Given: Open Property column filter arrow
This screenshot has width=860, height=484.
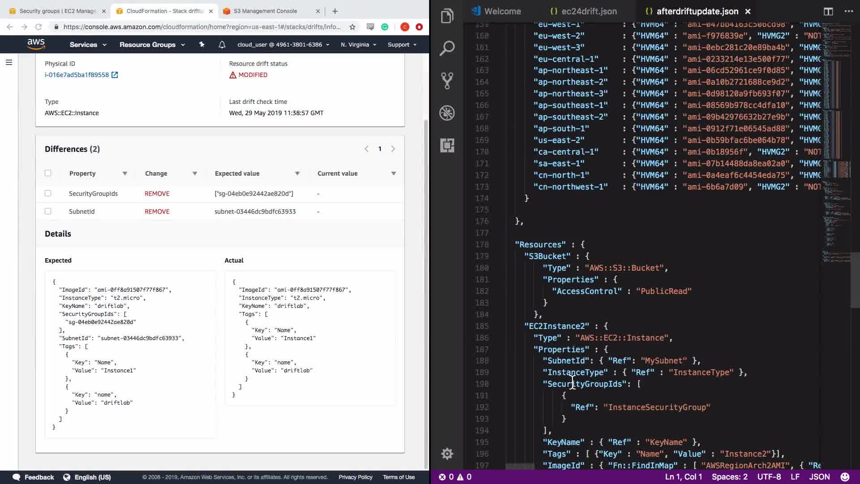Looking at the screenshot, I should pos(125,173).
